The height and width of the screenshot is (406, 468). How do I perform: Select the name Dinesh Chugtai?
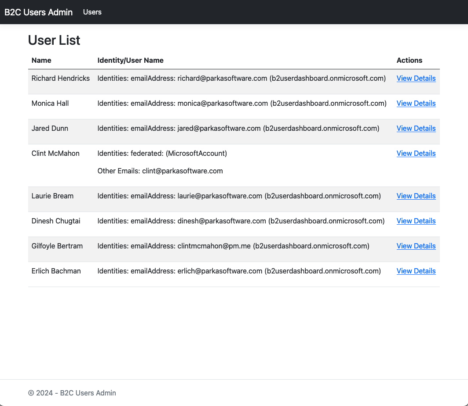(56, 221)
